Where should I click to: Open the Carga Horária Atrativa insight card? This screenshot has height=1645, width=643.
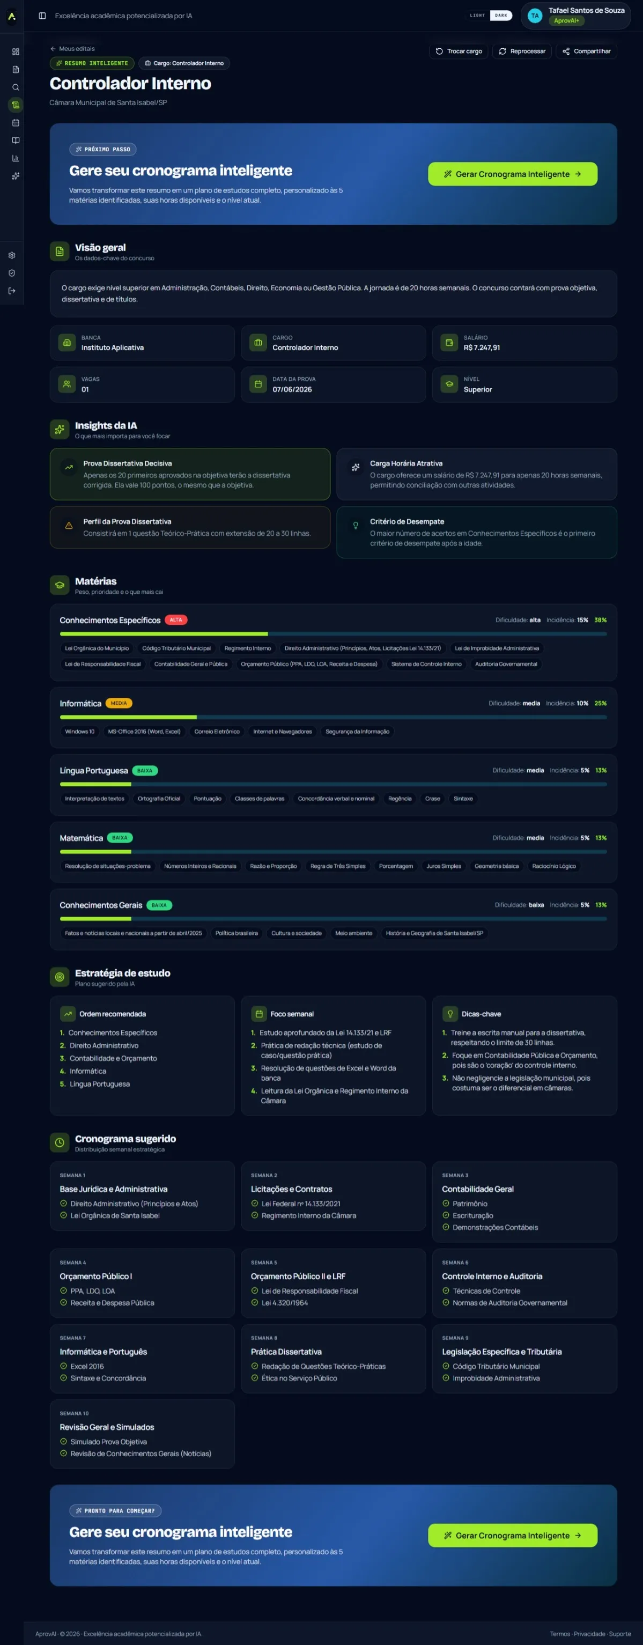coord(476,474)
